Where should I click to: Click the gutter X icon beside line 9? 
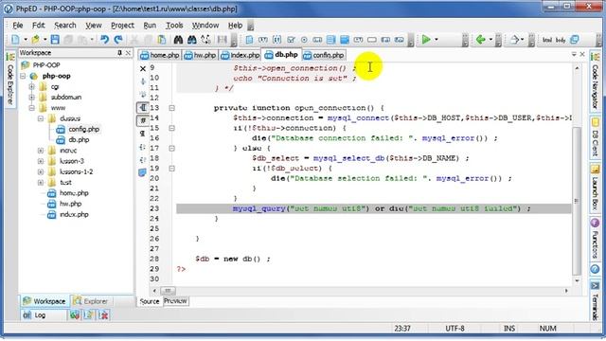(x=143, y=69)
